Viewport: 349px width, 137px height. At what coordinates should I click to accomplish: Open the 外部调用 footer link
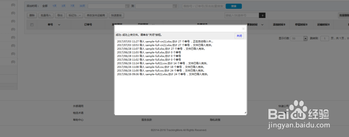click(x=78, y=106)
